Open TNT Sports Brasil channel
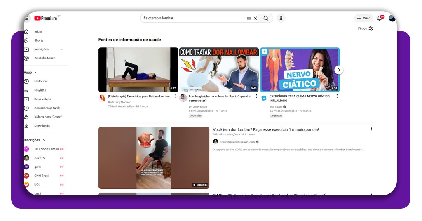This screenshot has height=221, width=422. pos(46,149)
